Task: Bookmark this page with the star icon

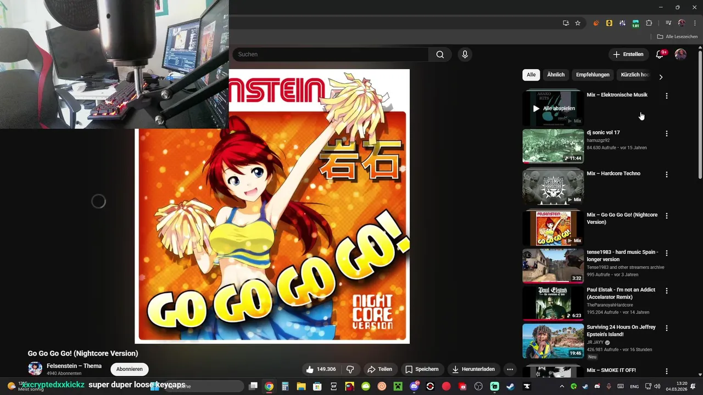Action: pyautogui.click(x=578, y=23)
